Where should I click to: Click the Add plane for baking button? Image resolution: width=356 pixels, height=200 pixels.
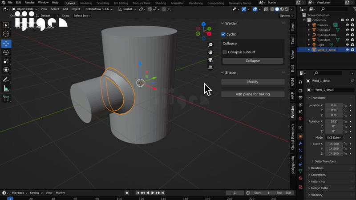[x=252, y=94]
